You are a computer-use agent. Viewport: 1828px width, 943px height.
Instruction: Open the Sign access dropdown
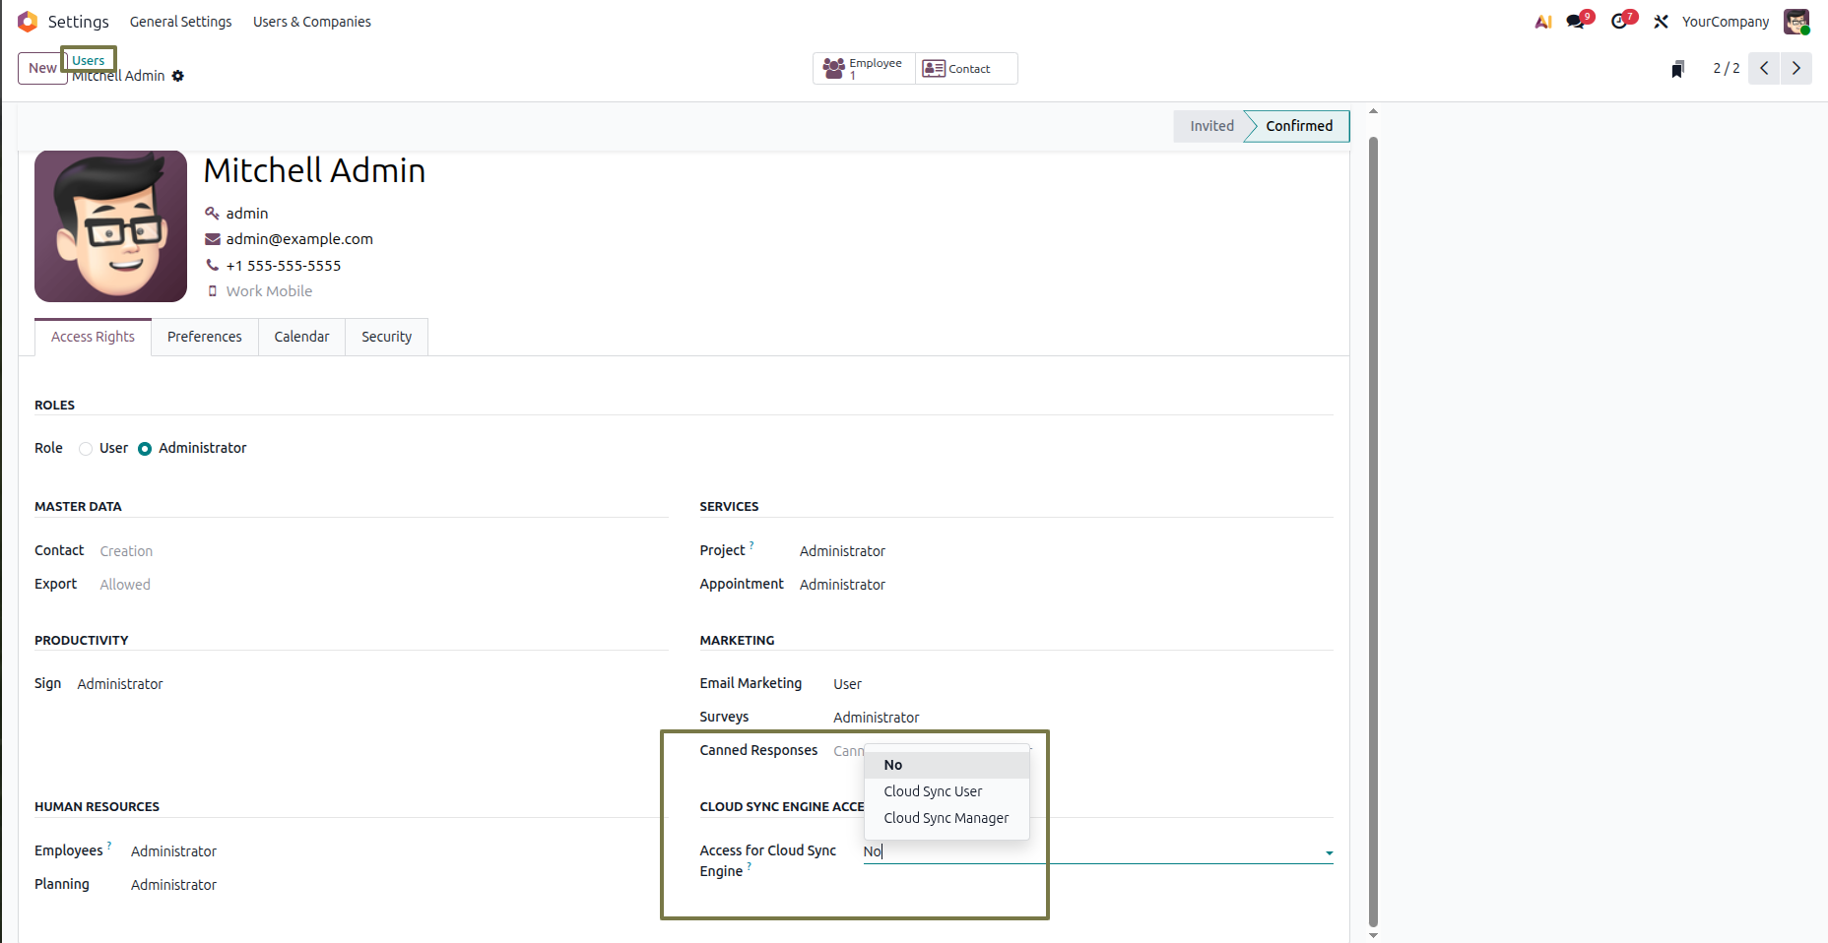(372, 684)
